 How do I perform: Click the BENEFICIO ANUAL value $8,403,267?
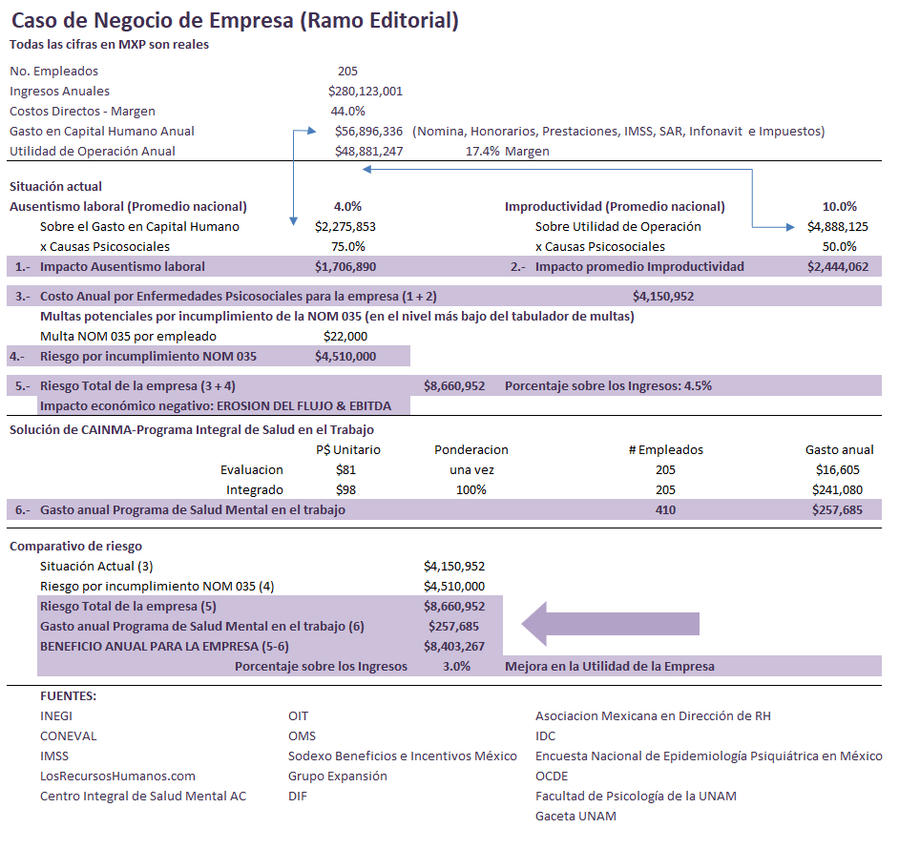coord(453,647)
